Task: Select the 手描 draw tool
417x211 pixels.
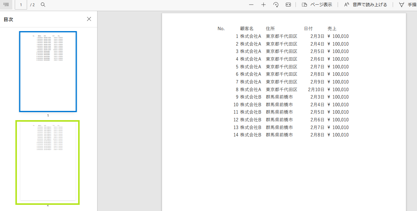Action: click(x=407, y=5)
